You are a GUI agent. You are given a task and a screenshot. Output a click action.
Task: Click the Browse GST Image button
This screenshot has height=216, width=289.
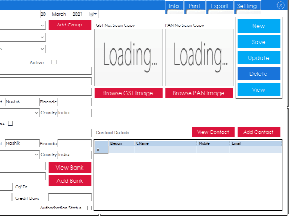coord(128,93)
